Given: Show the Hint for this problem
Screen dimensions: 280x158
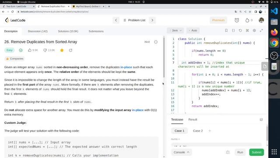Looking at the screenshot, I should pyautogui.click(x=147, y=42).
